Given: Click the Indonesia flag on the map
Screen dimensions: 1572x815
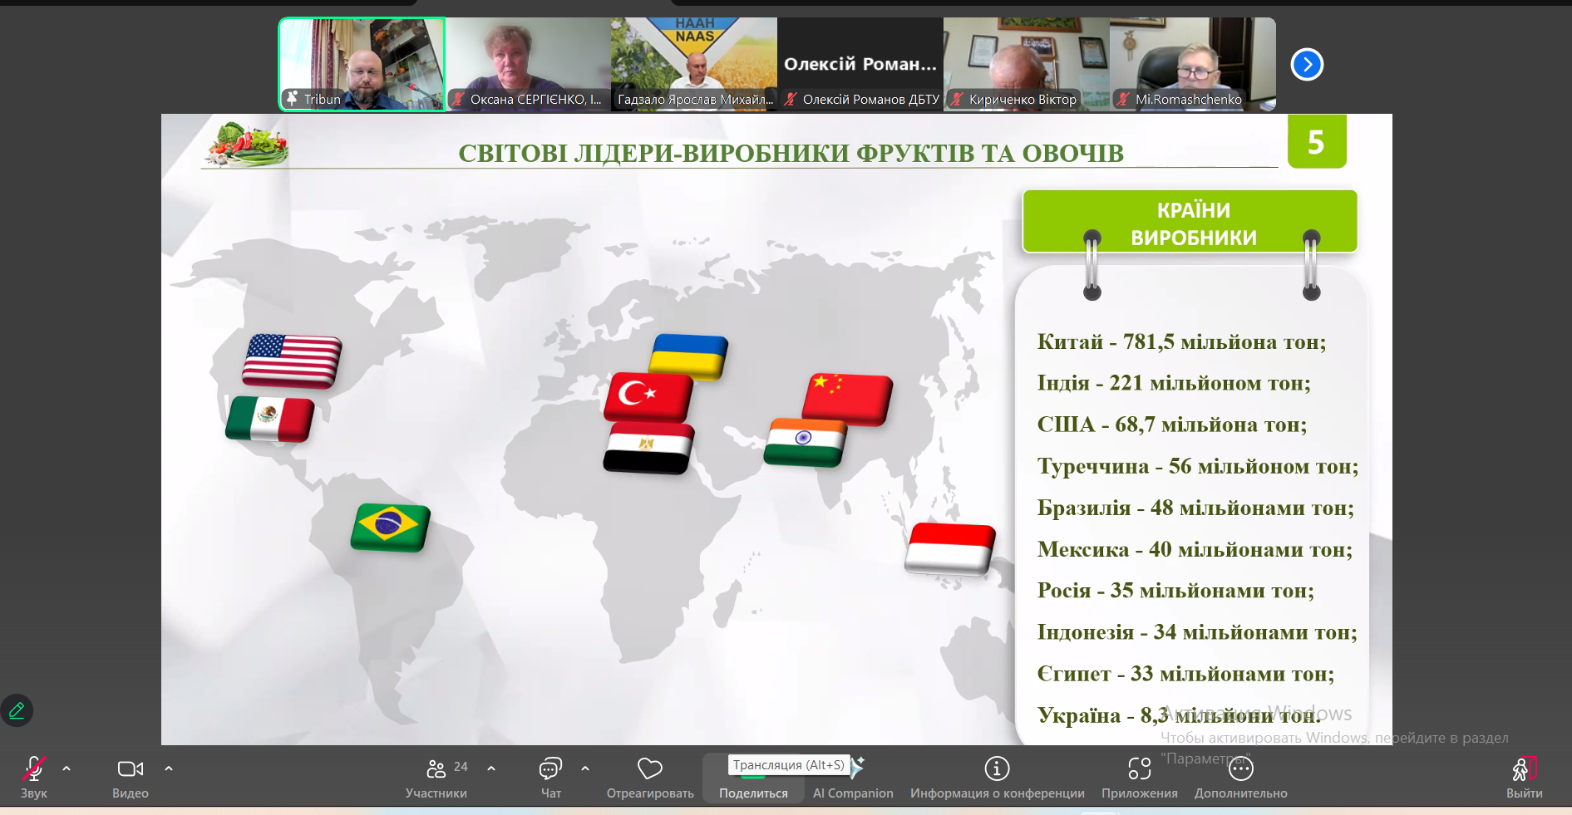Looking at the screenshot, I should tap(950, 548).
